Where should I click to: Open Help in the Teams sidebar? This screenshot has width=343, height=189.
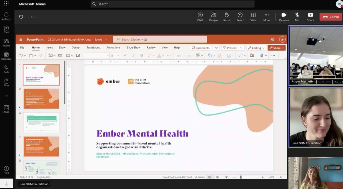point(6,170)
